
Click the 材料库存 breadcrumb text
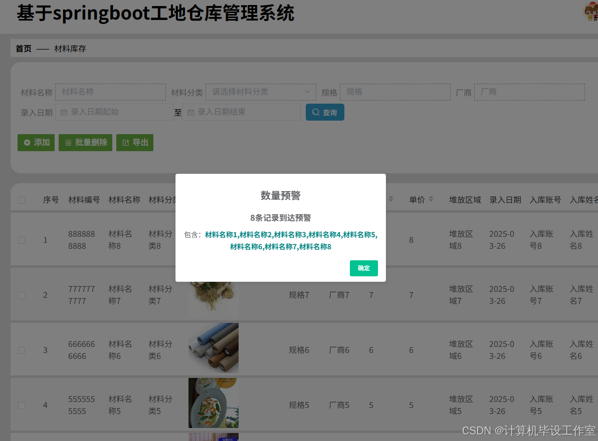(70, 49)
